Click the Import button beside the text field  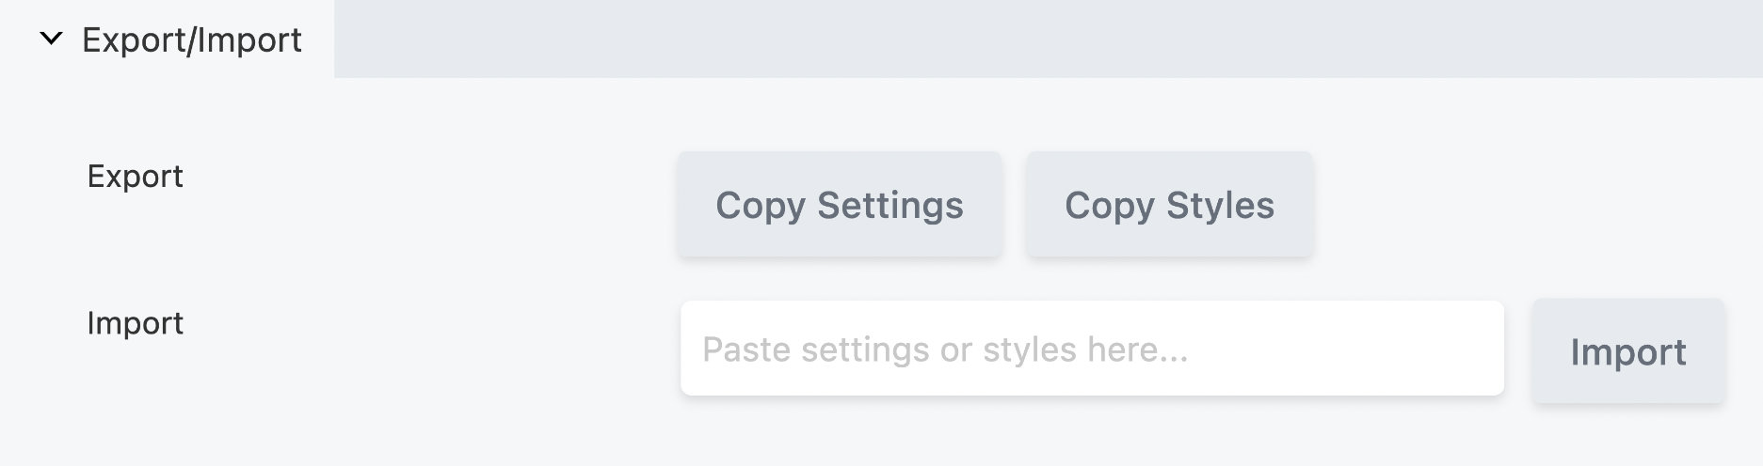[1627, 351]
